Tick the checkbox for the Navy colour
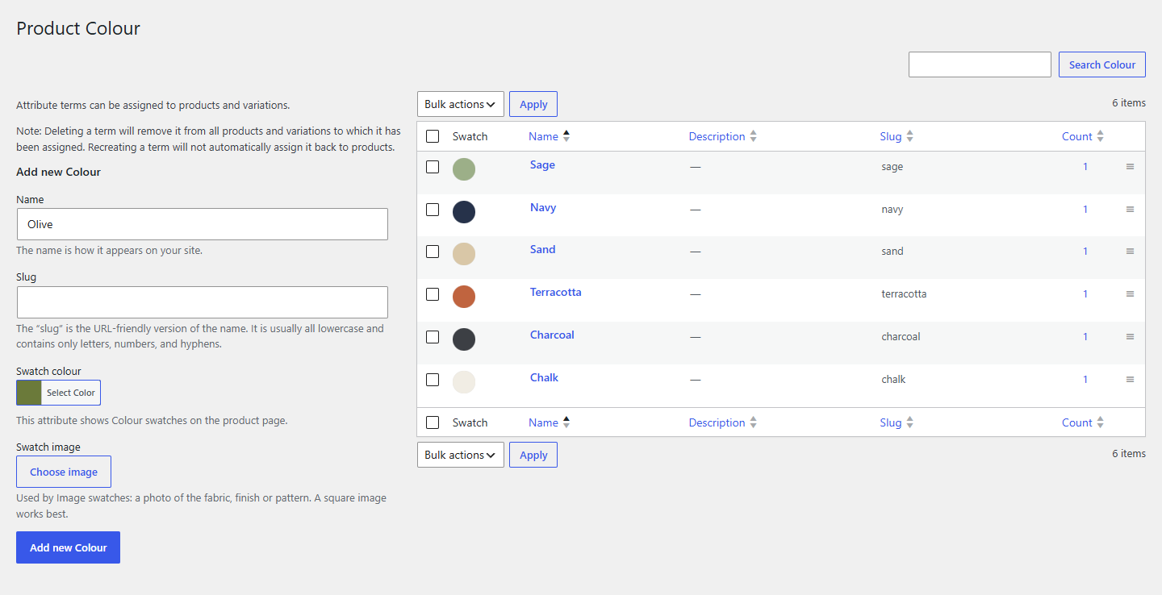 pos(433,210)
